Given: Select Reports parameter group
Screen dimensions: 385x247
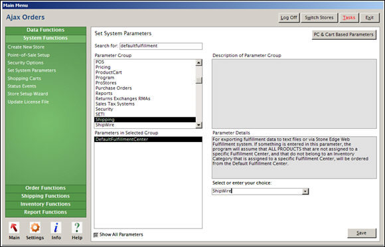Looking at the screenshot, I should pyautogui.click(x=145, y=94).
